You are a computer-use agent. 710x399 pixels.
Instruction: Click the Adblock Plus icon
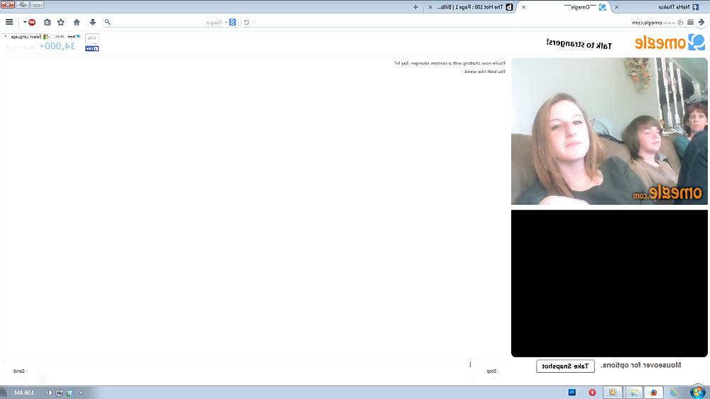32,22
